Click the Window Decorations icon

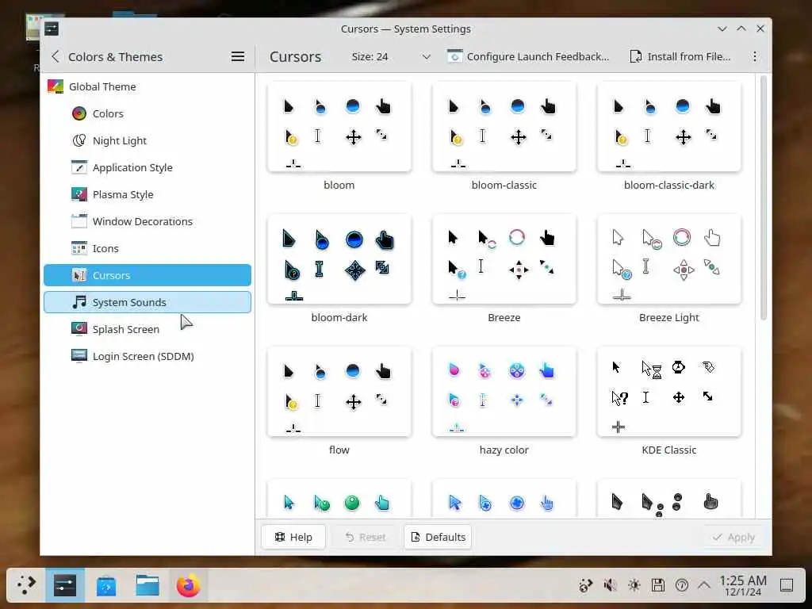79,221
